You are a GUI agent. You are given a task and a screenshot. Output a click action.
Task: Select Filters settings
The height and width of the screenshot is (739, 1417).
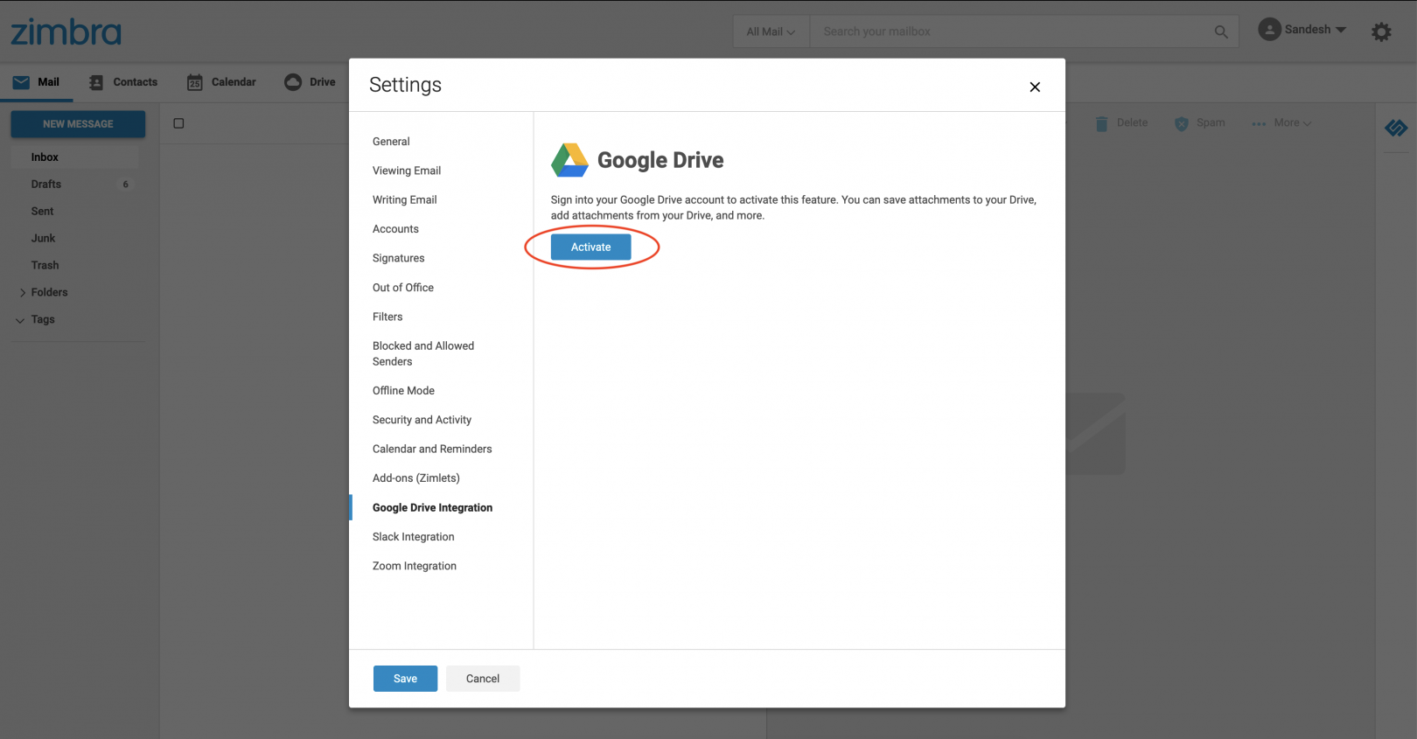click(x=387, y=317)
